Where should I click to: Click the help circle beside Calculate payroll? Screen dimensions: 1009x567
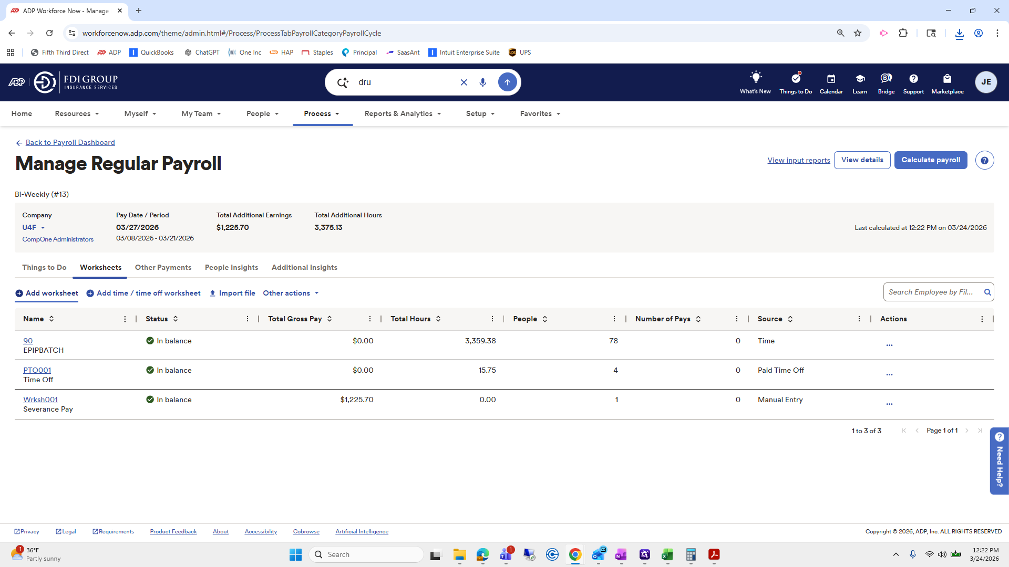click(984, 160)
